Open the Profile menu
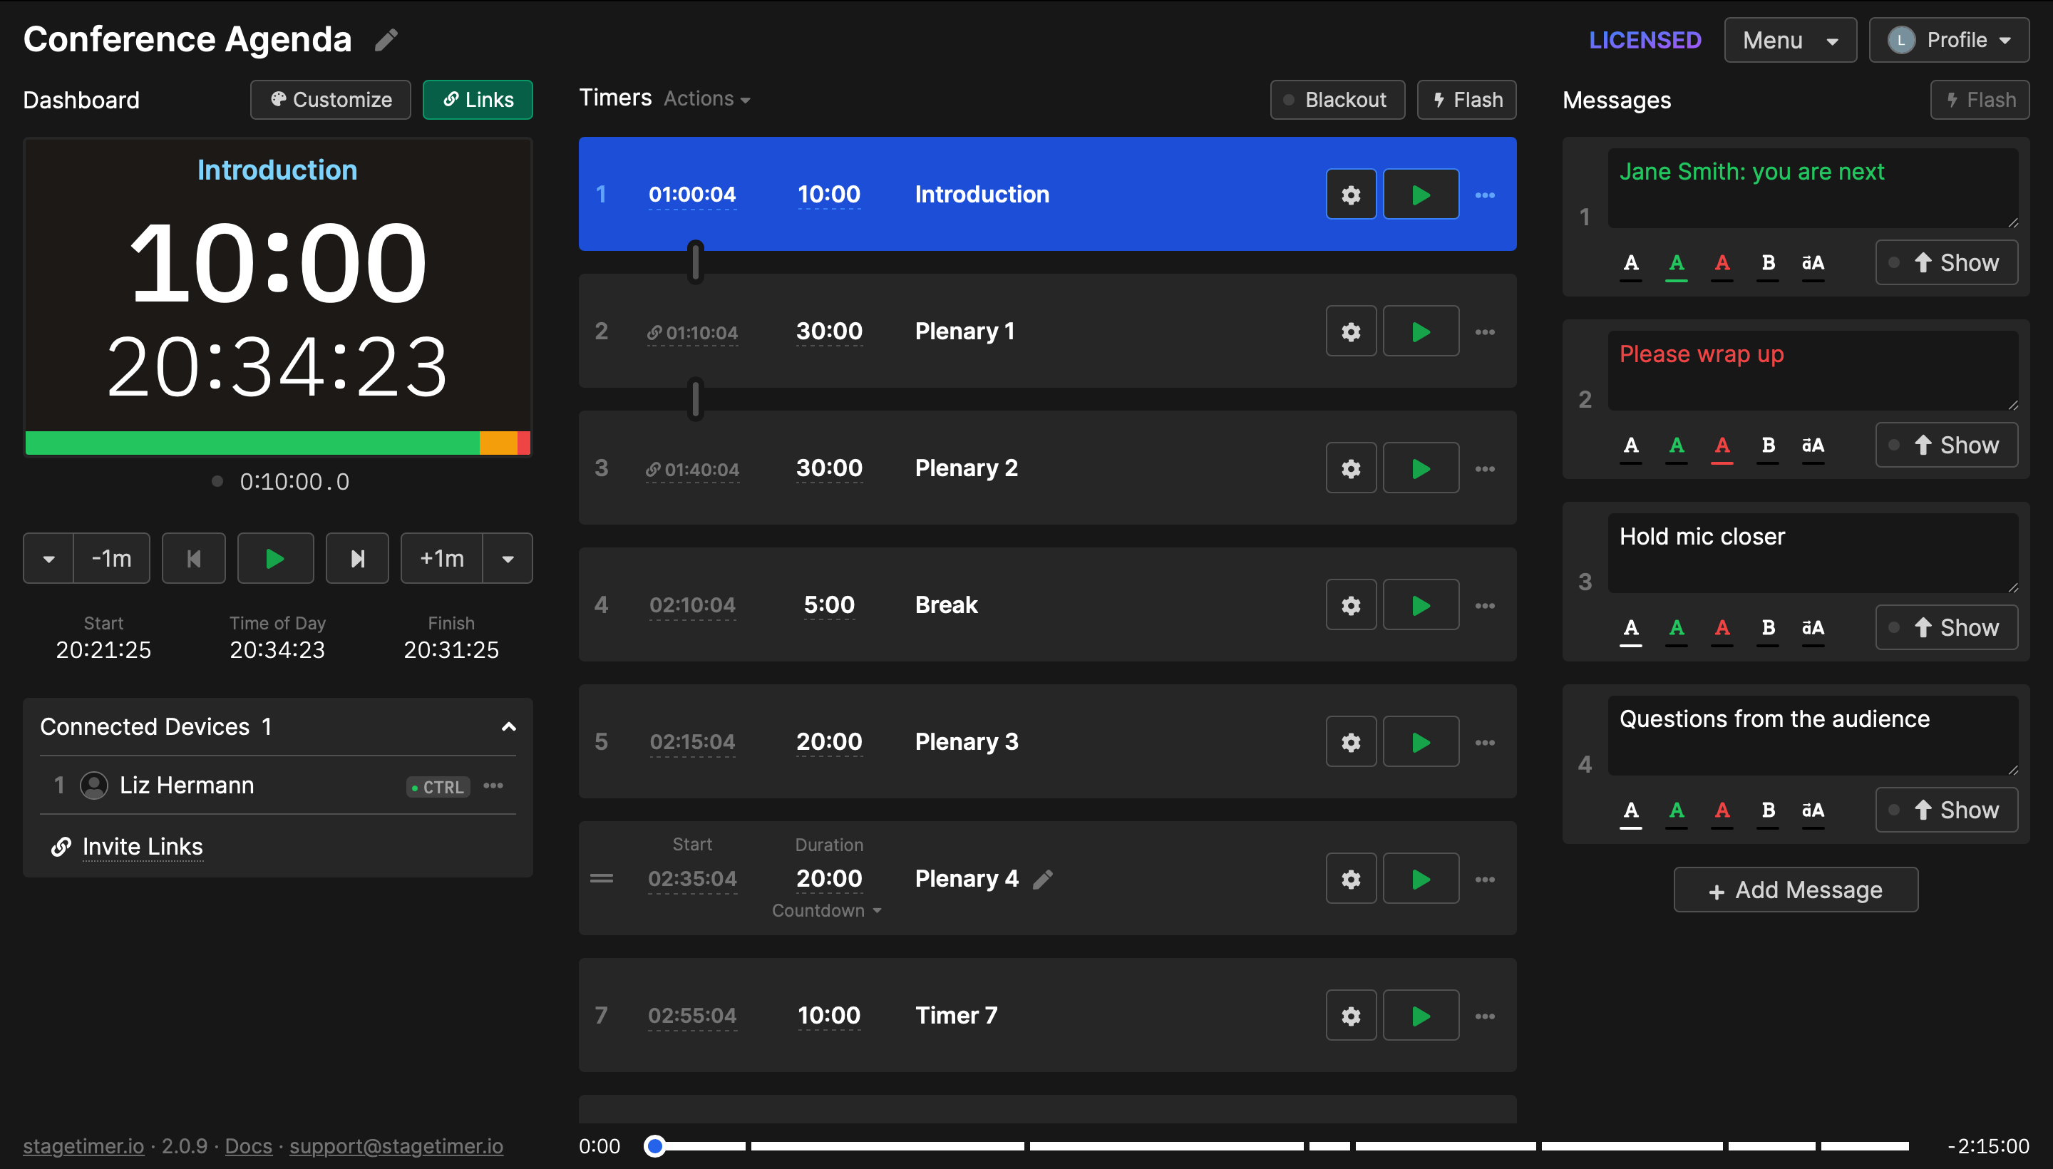This screenshot has width=2053, height=1169. point(1950,39)
